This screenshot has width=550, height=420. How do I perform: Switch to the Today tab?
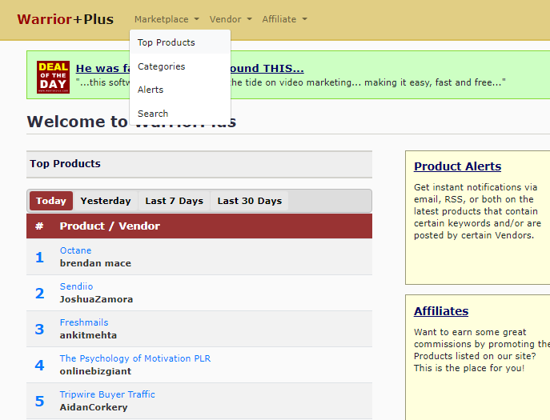51,201
